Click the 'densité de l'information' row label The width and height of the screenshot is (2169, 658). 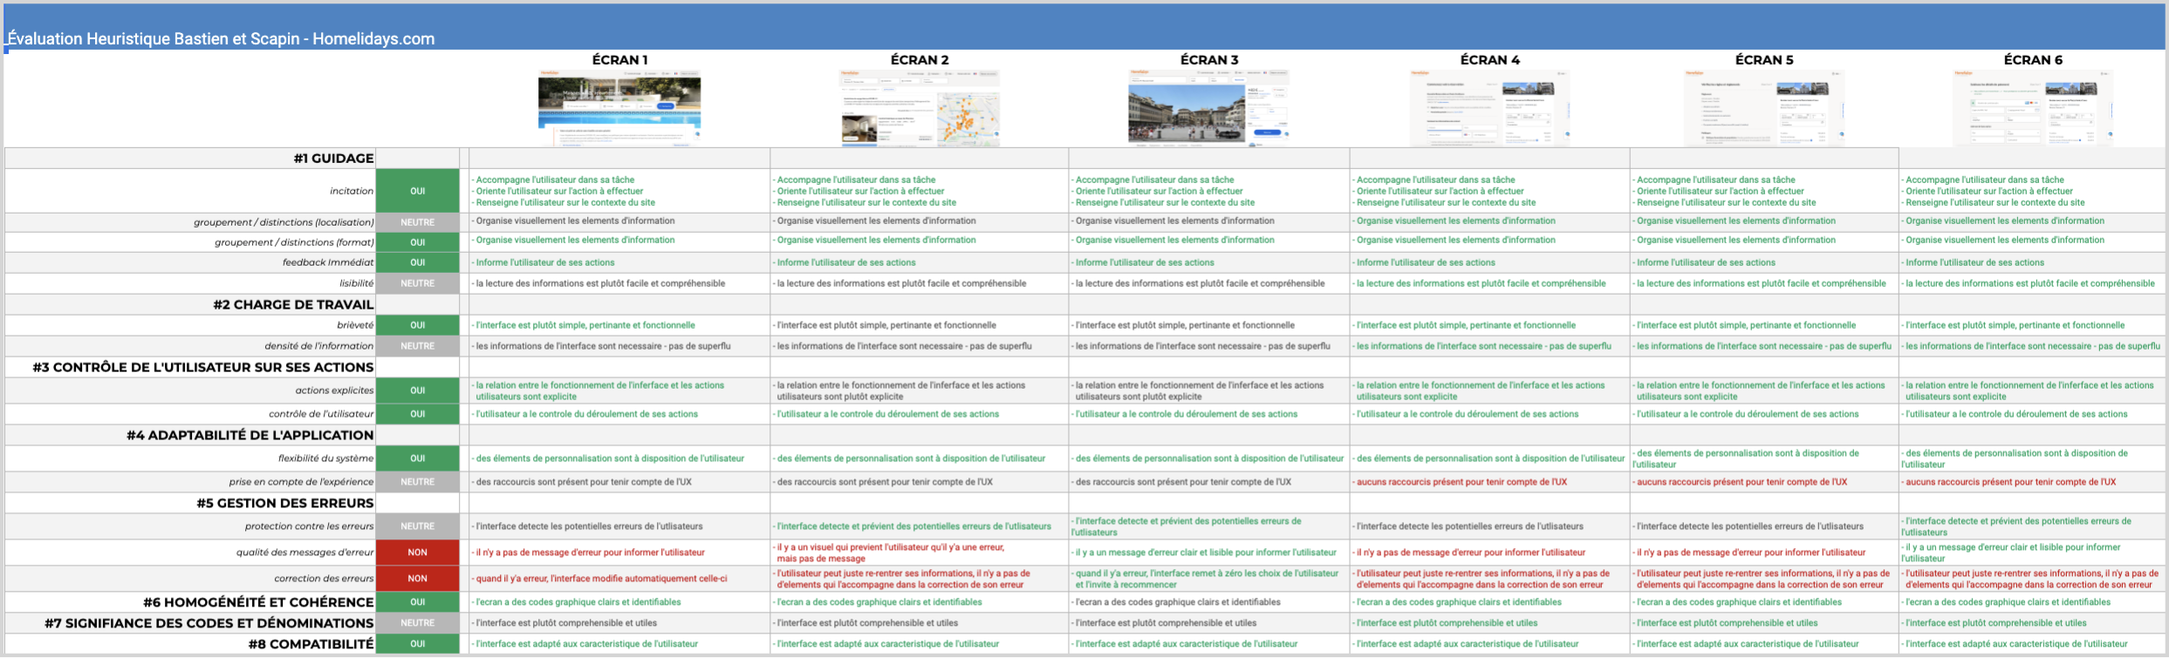(x=319, y=346)
